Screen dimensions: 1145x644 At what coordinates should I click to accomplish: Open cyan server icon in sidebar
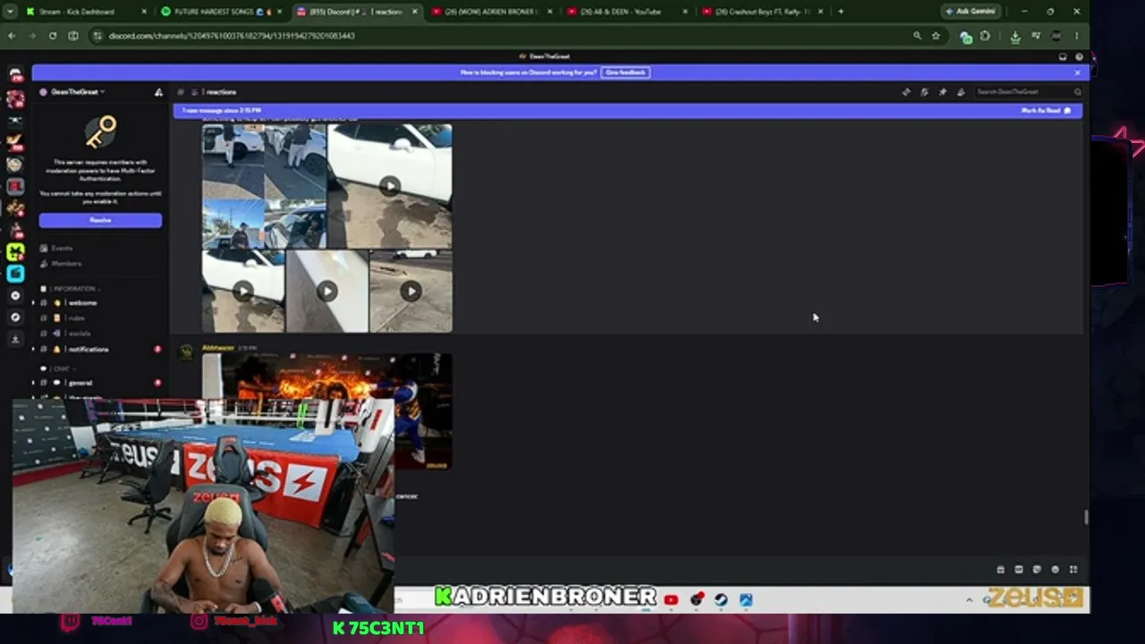15,274
